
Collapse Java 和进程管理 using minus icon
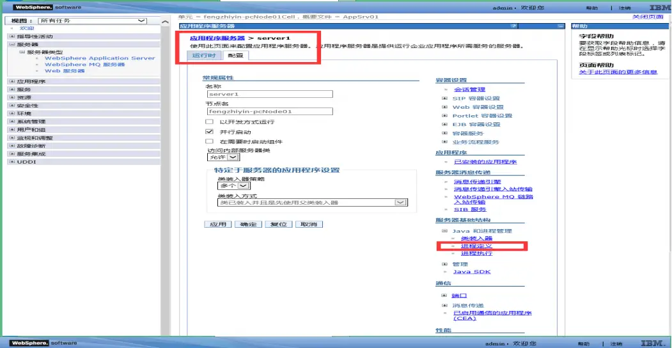pos(444,231)
